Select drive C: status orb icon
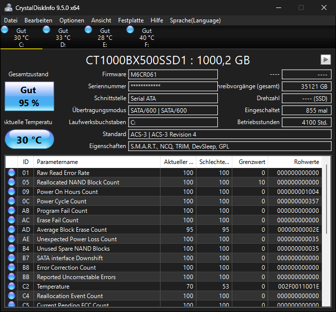The image size is (336, 312). coord(5,30)
